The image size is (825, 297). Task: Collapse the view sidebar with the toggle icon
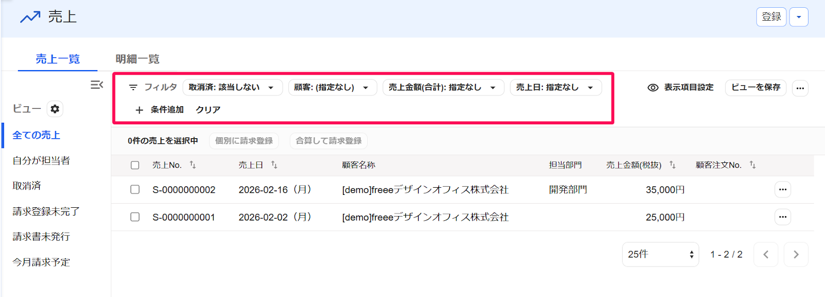tap(97, 85)
